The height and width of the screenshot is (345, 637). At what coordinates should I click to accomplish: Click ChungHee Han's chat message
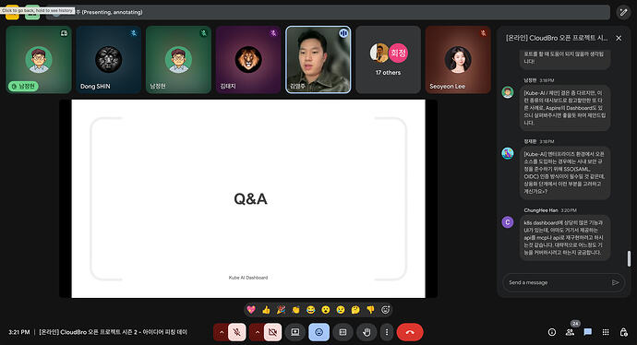click(x=565, y=238)
